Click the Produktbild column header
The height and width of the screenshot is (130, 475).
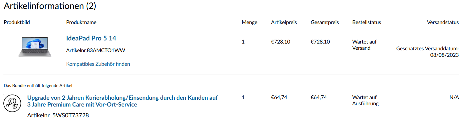[17, 22]
